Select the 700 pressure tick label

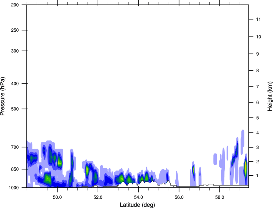click(x=15, y=147)
